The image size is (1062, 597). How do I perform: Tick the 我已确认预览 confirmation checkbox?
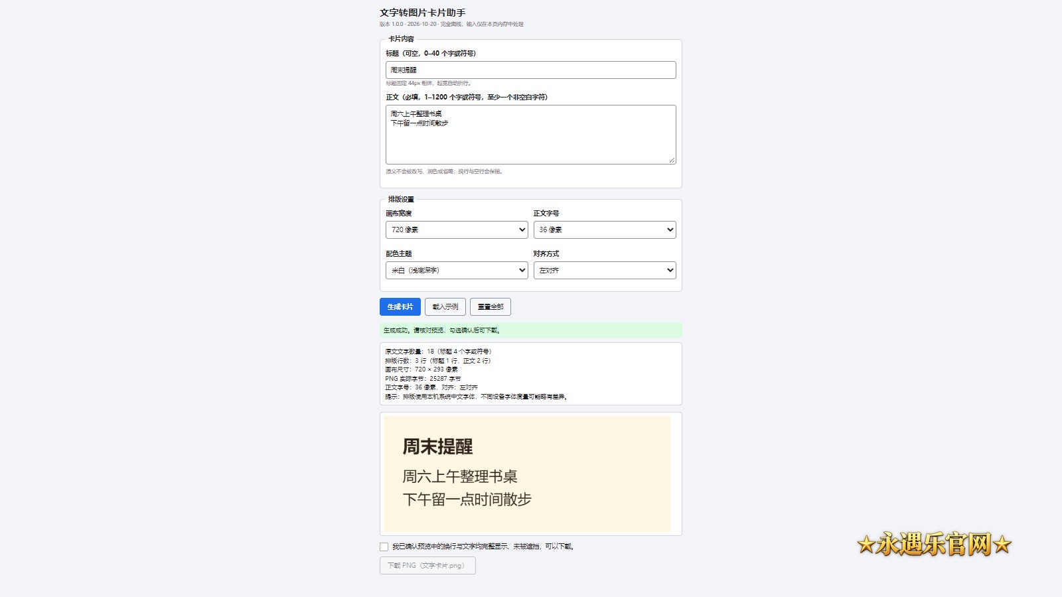pos(384,547)
